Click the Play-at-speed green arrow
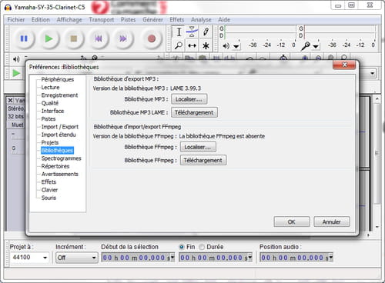 click(16, 73)
